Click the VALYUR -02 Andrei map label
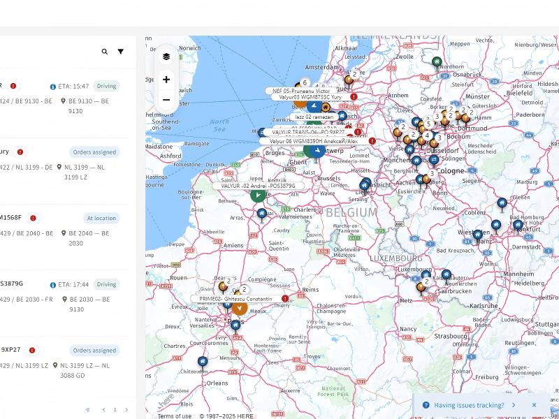Screen dimensions: 559x419 (x=258, y=186)
